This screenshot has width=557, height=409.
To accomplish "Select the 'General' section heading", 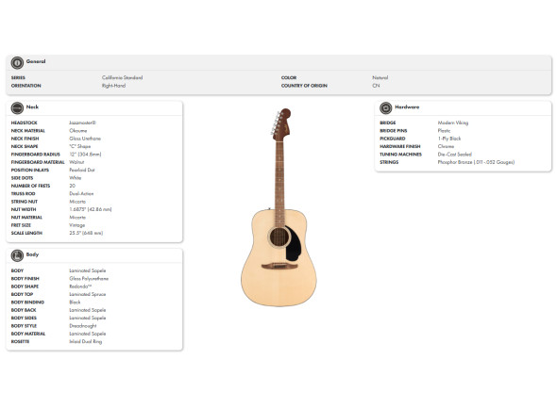I will click(x=36, y=61).
